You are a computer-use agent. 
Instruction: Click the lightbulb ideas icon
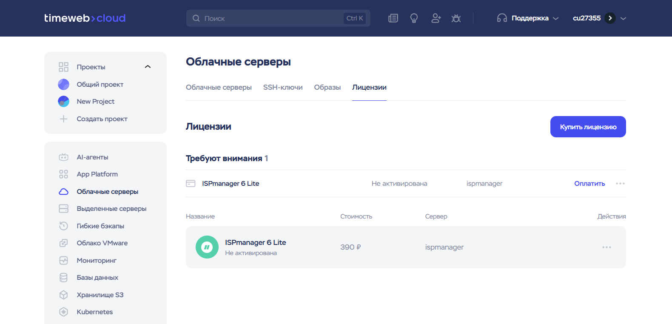(414, 18)
